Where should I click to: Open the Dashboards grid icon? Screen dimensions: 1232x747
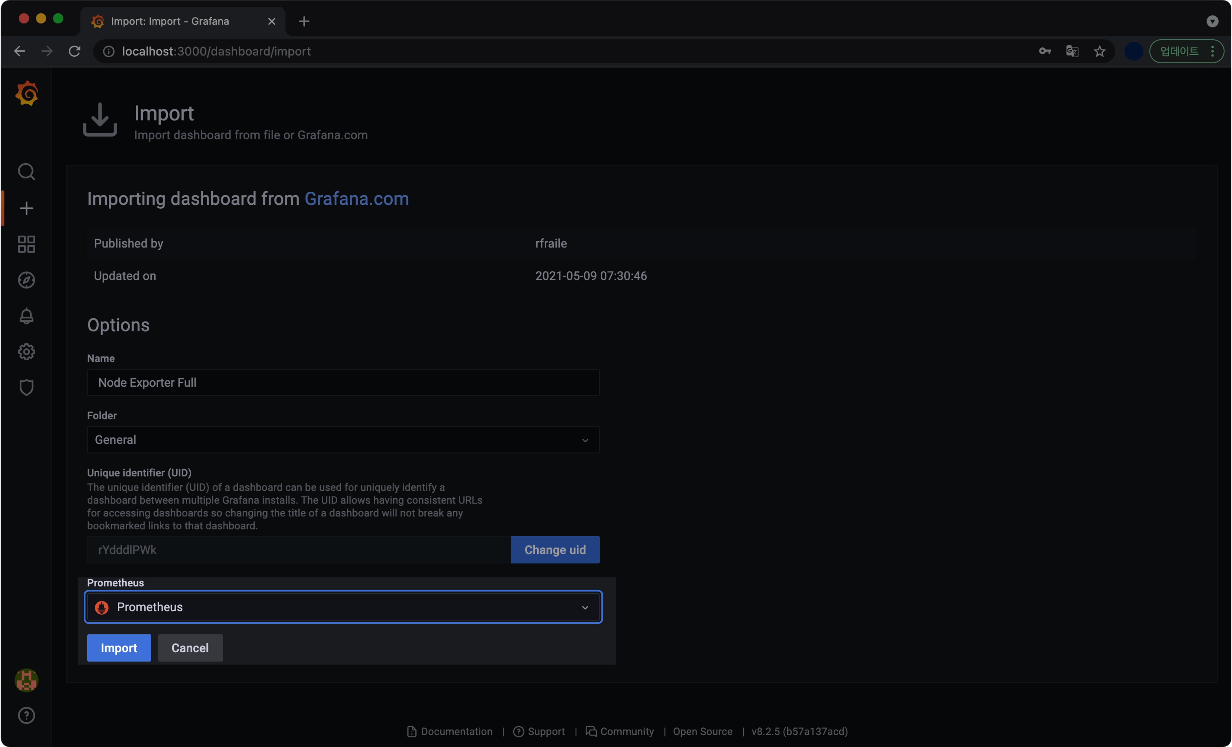pos(27,244)
